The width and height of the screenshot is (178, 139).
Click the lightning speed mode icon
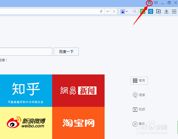pos(101,11)
